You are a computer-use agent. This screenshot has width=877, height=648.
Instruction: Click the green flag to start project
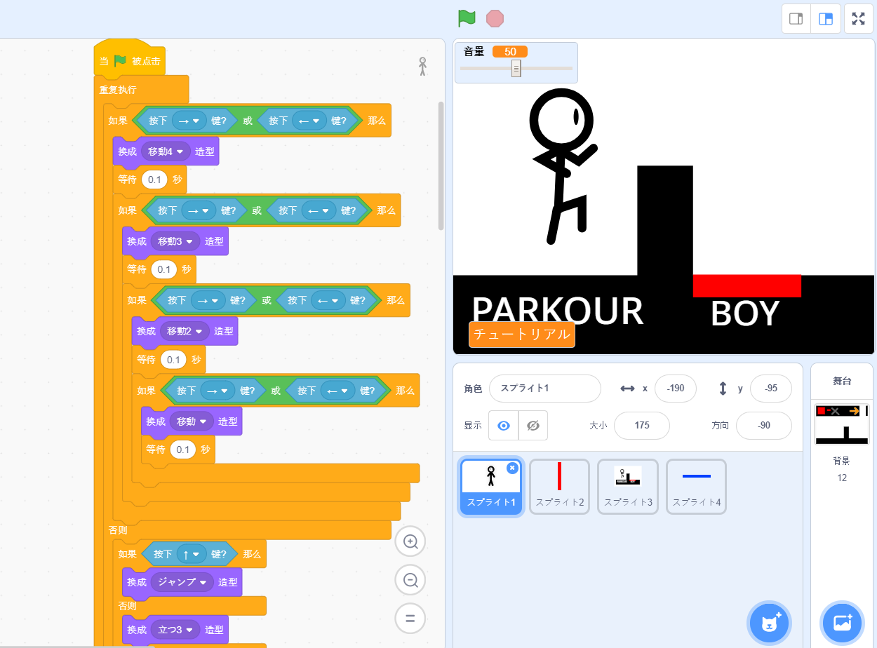click(x=467, y=18)
